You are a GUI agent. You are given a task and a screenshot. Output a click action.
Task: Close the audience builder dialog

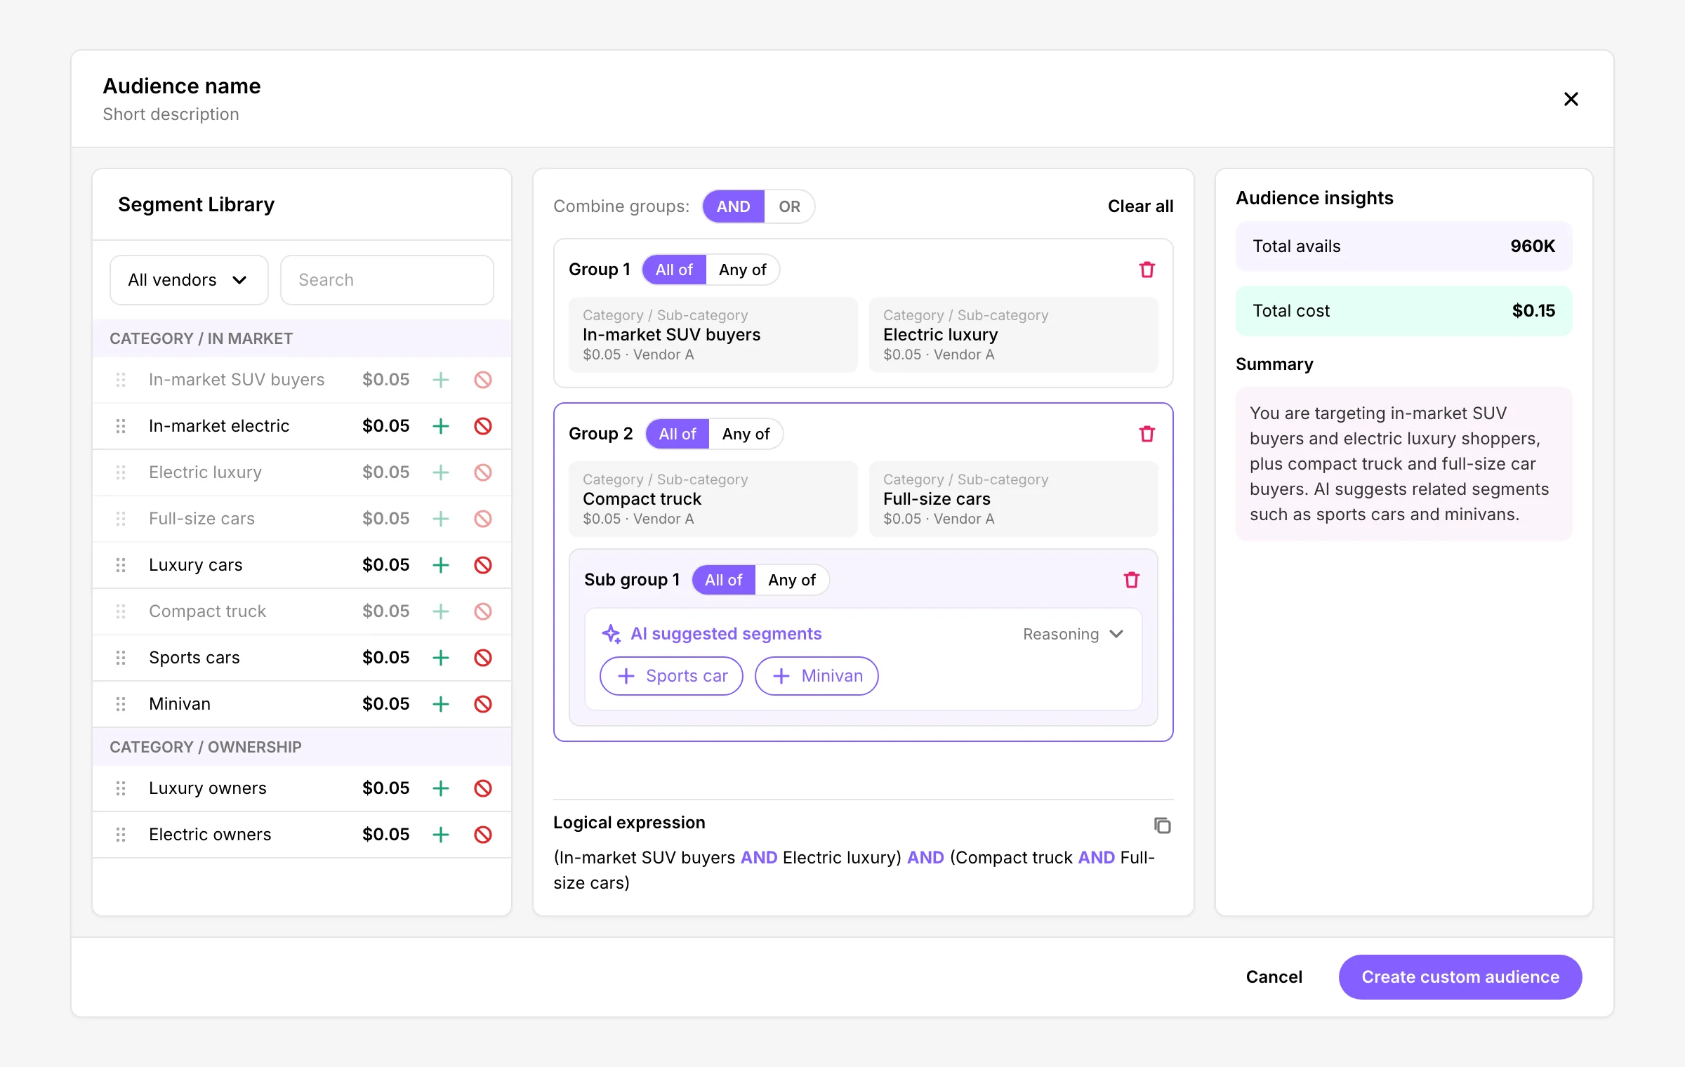click(x=1571, y=99)
